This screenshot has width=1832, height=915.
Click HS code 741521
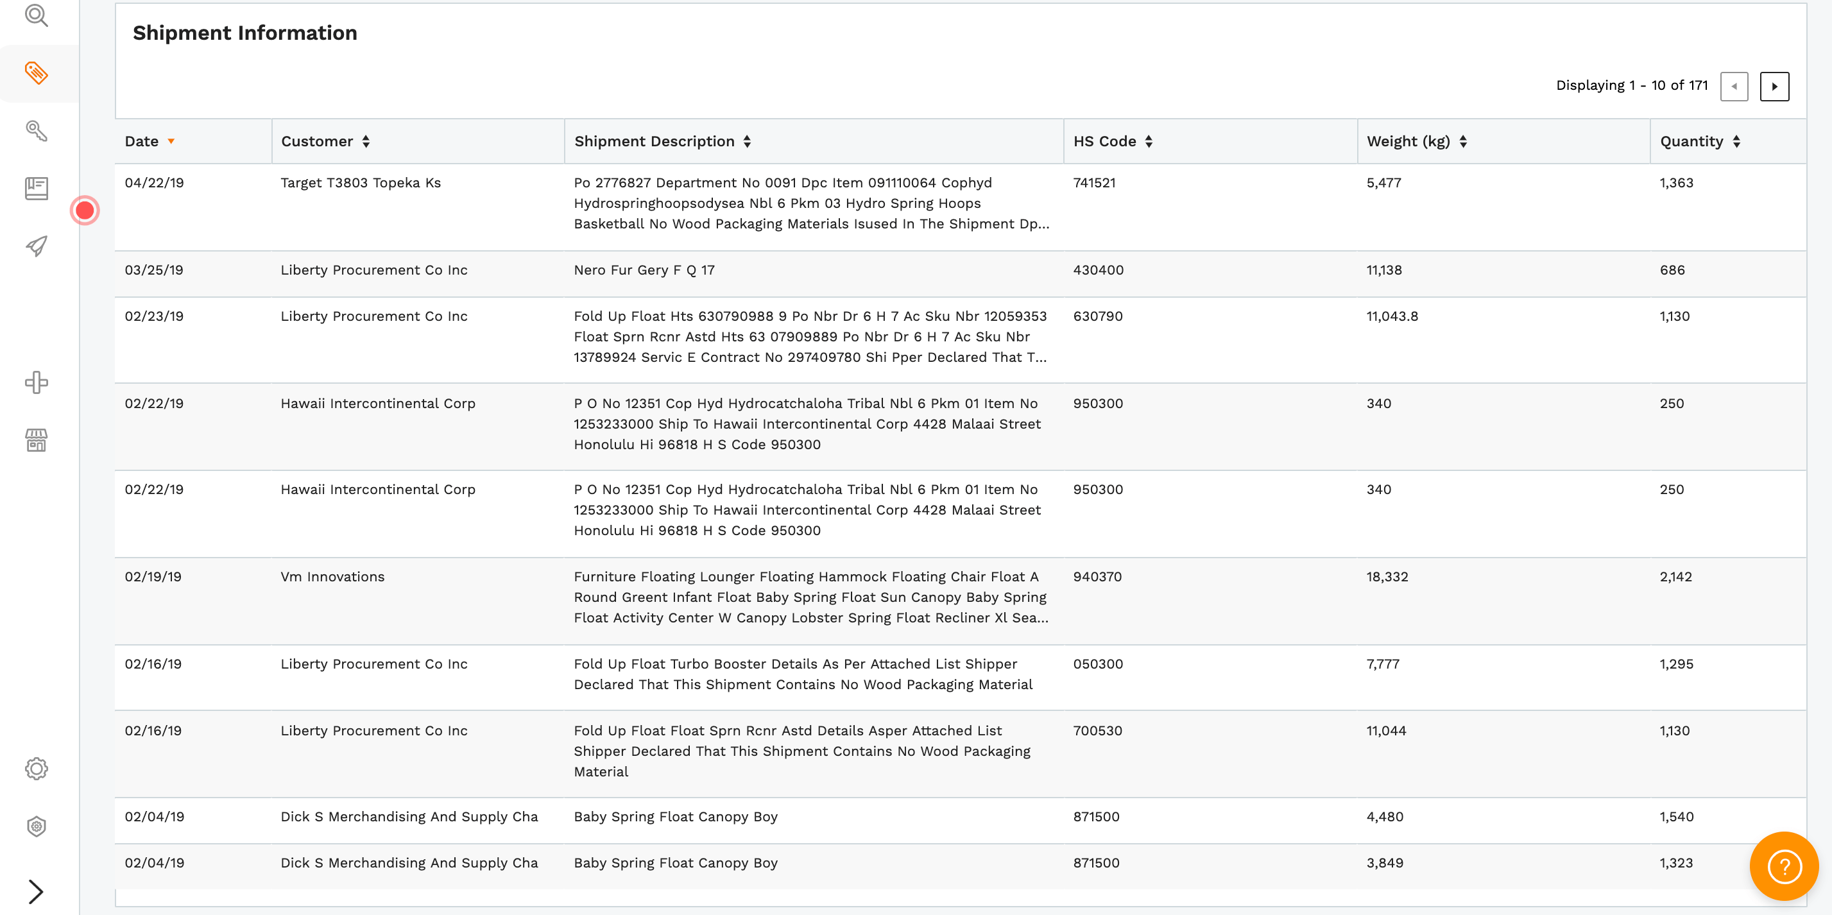(x=1095, y=183)
